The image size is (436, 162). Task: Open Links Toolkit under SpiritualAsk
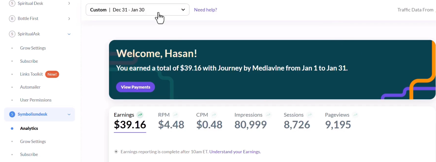tap(31, 74)
